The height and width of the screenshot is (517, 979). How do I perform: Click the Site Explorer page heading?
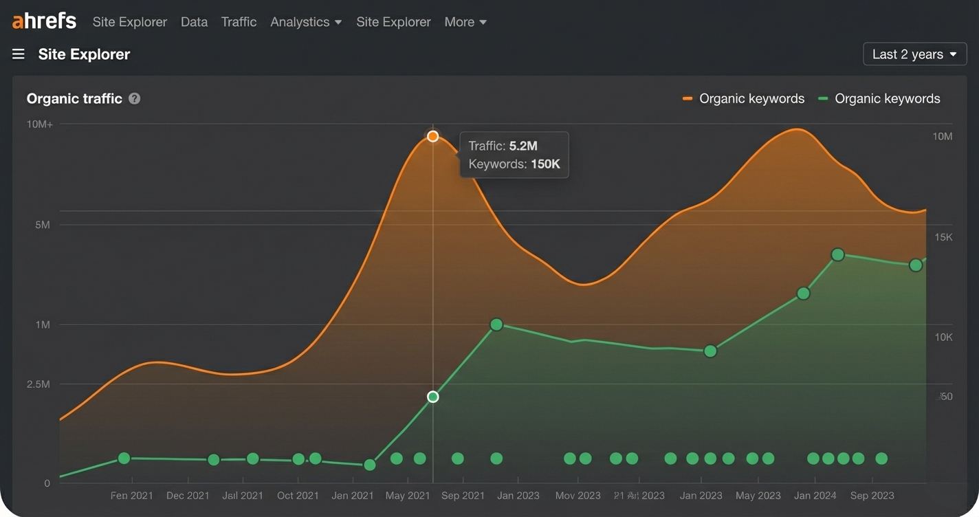point(83,54)
